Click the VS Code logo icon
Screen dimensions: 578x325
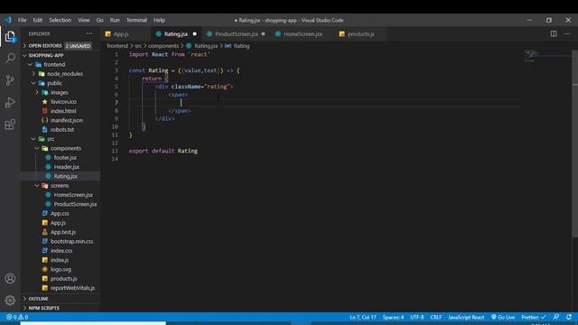(8, 20)
